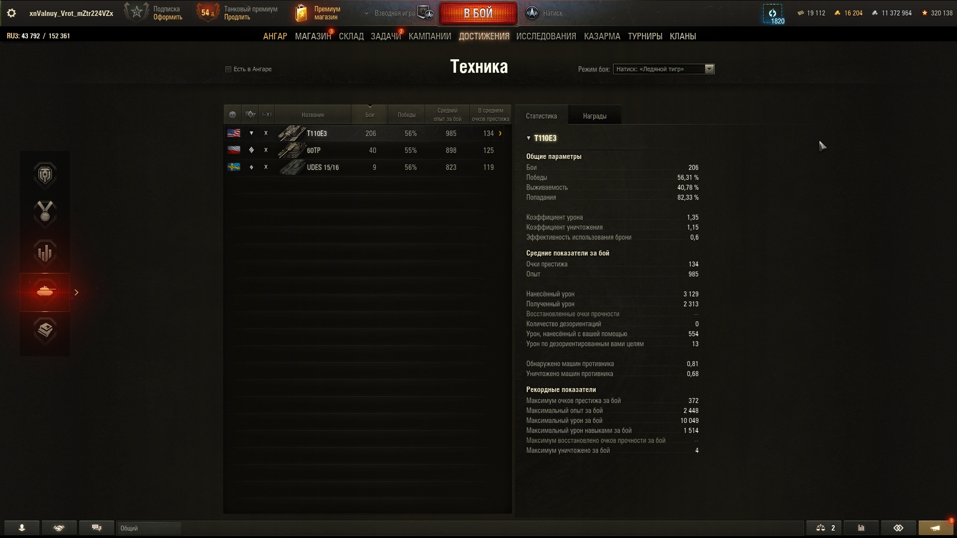Click 'Продлить' tank premium link

(x=237, y=17)
